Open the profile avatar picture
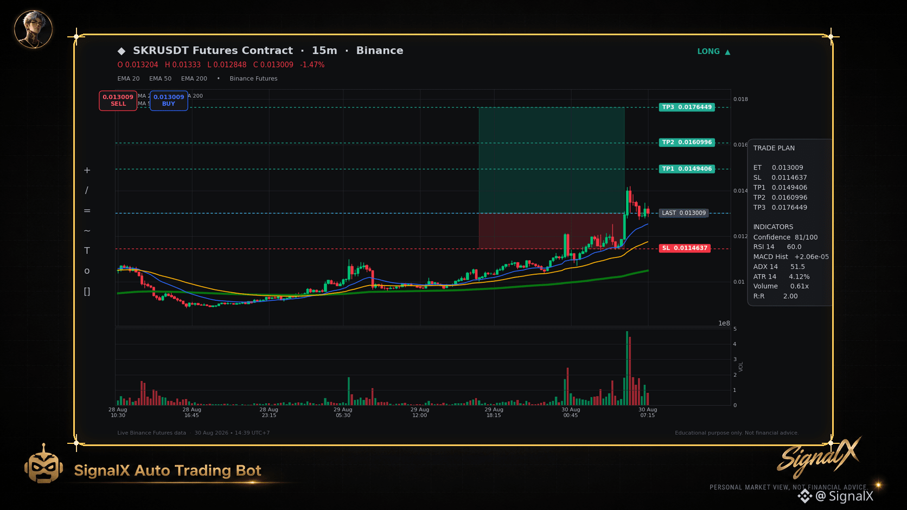907x510 pixels. click(33, 29)
